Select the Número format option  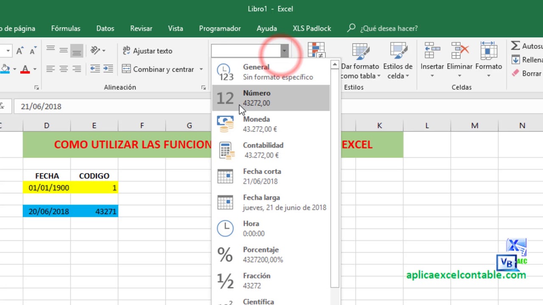pos(271,98)
